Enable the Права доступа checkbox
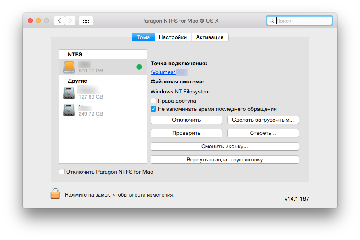The height and width of the screenshot is (240, 360). coord(153,101)
